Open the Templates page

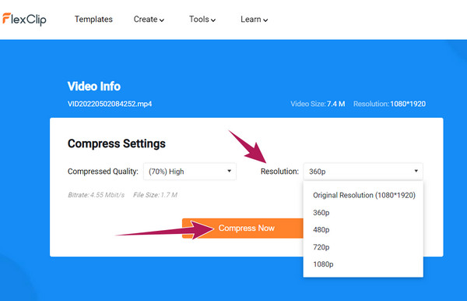tap(93, 19)
